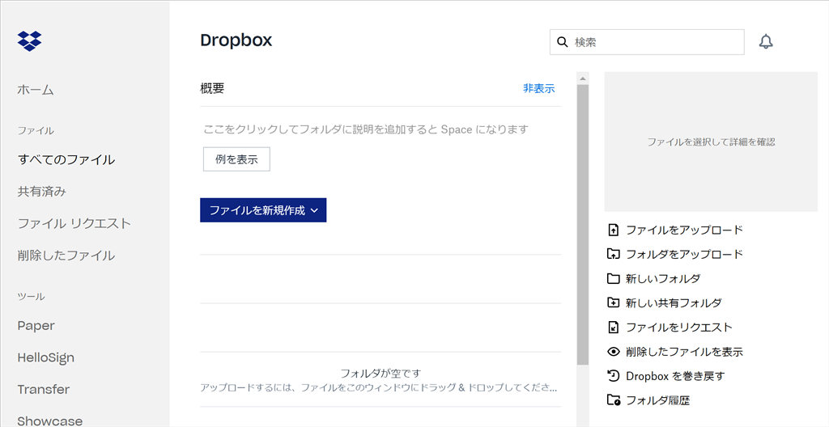Click the ファイルをアップロード label
Viewport: 829px width, 427px height.
tap(684, 230)
